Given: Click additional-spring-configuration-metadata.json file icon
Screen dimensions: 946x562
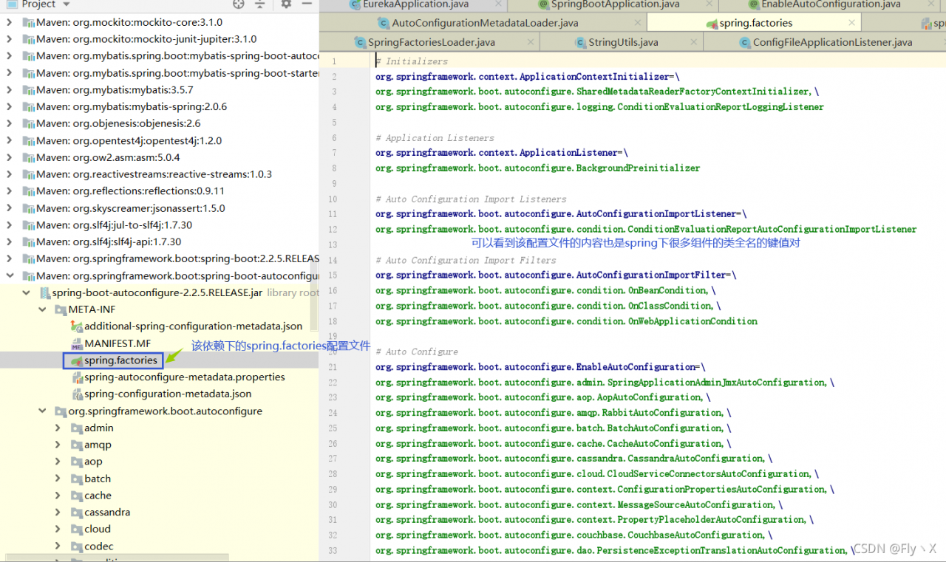Looking at the screenshot, I should point(77,326).
